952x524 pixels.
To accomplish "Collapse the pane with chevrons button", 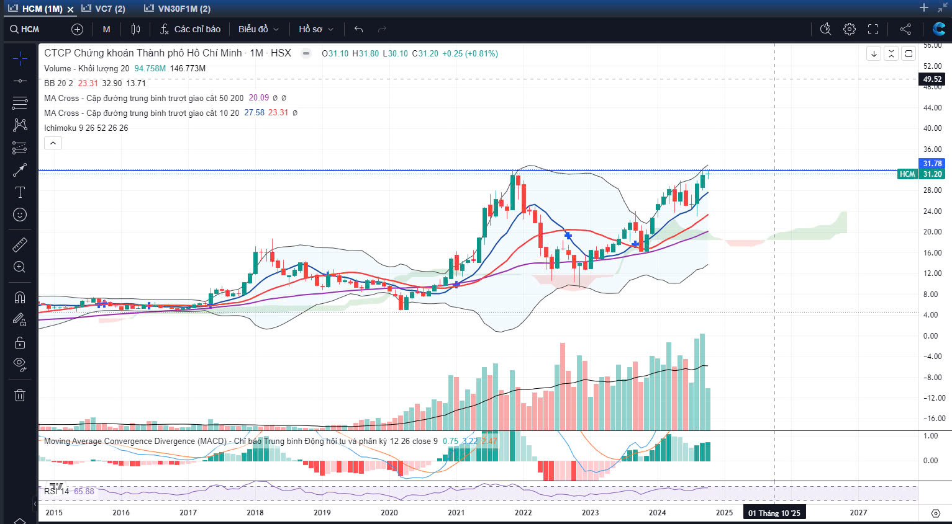I will (891, 53).
